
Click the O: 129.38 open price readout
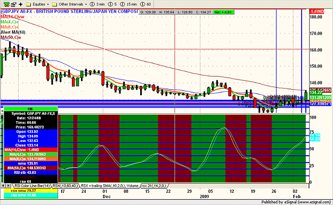pos(148,12)
